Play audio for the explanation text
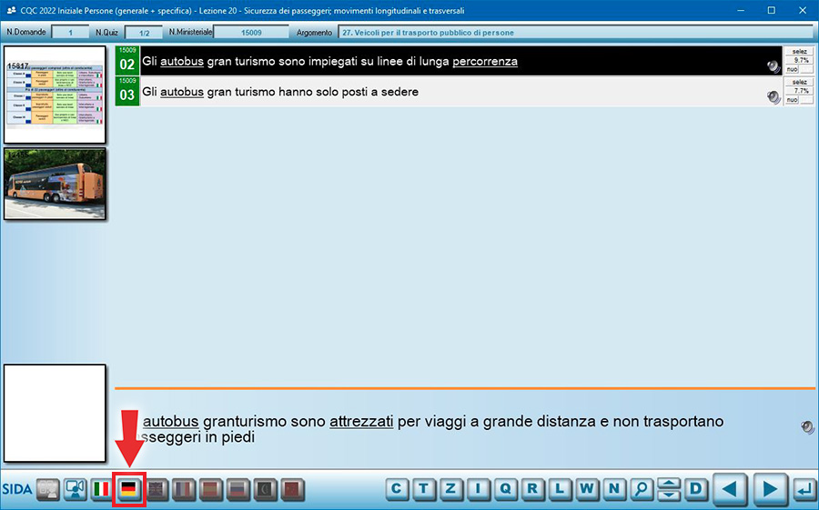The width and height of the screenshot is (819, 510). (x=806, y=427)
